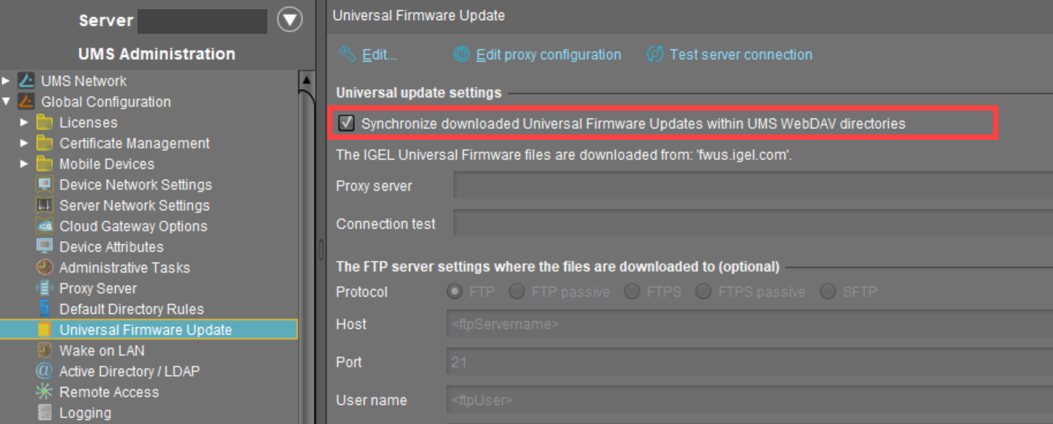1053x424 pixels.
Task: Click the Global Configuration node icon
Action: pos(27,101)
